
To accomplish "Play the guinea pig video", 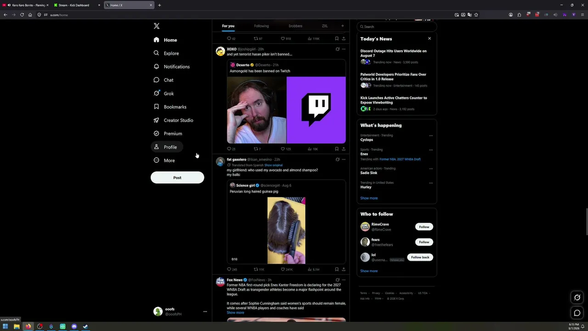I will tap(286, 230).
